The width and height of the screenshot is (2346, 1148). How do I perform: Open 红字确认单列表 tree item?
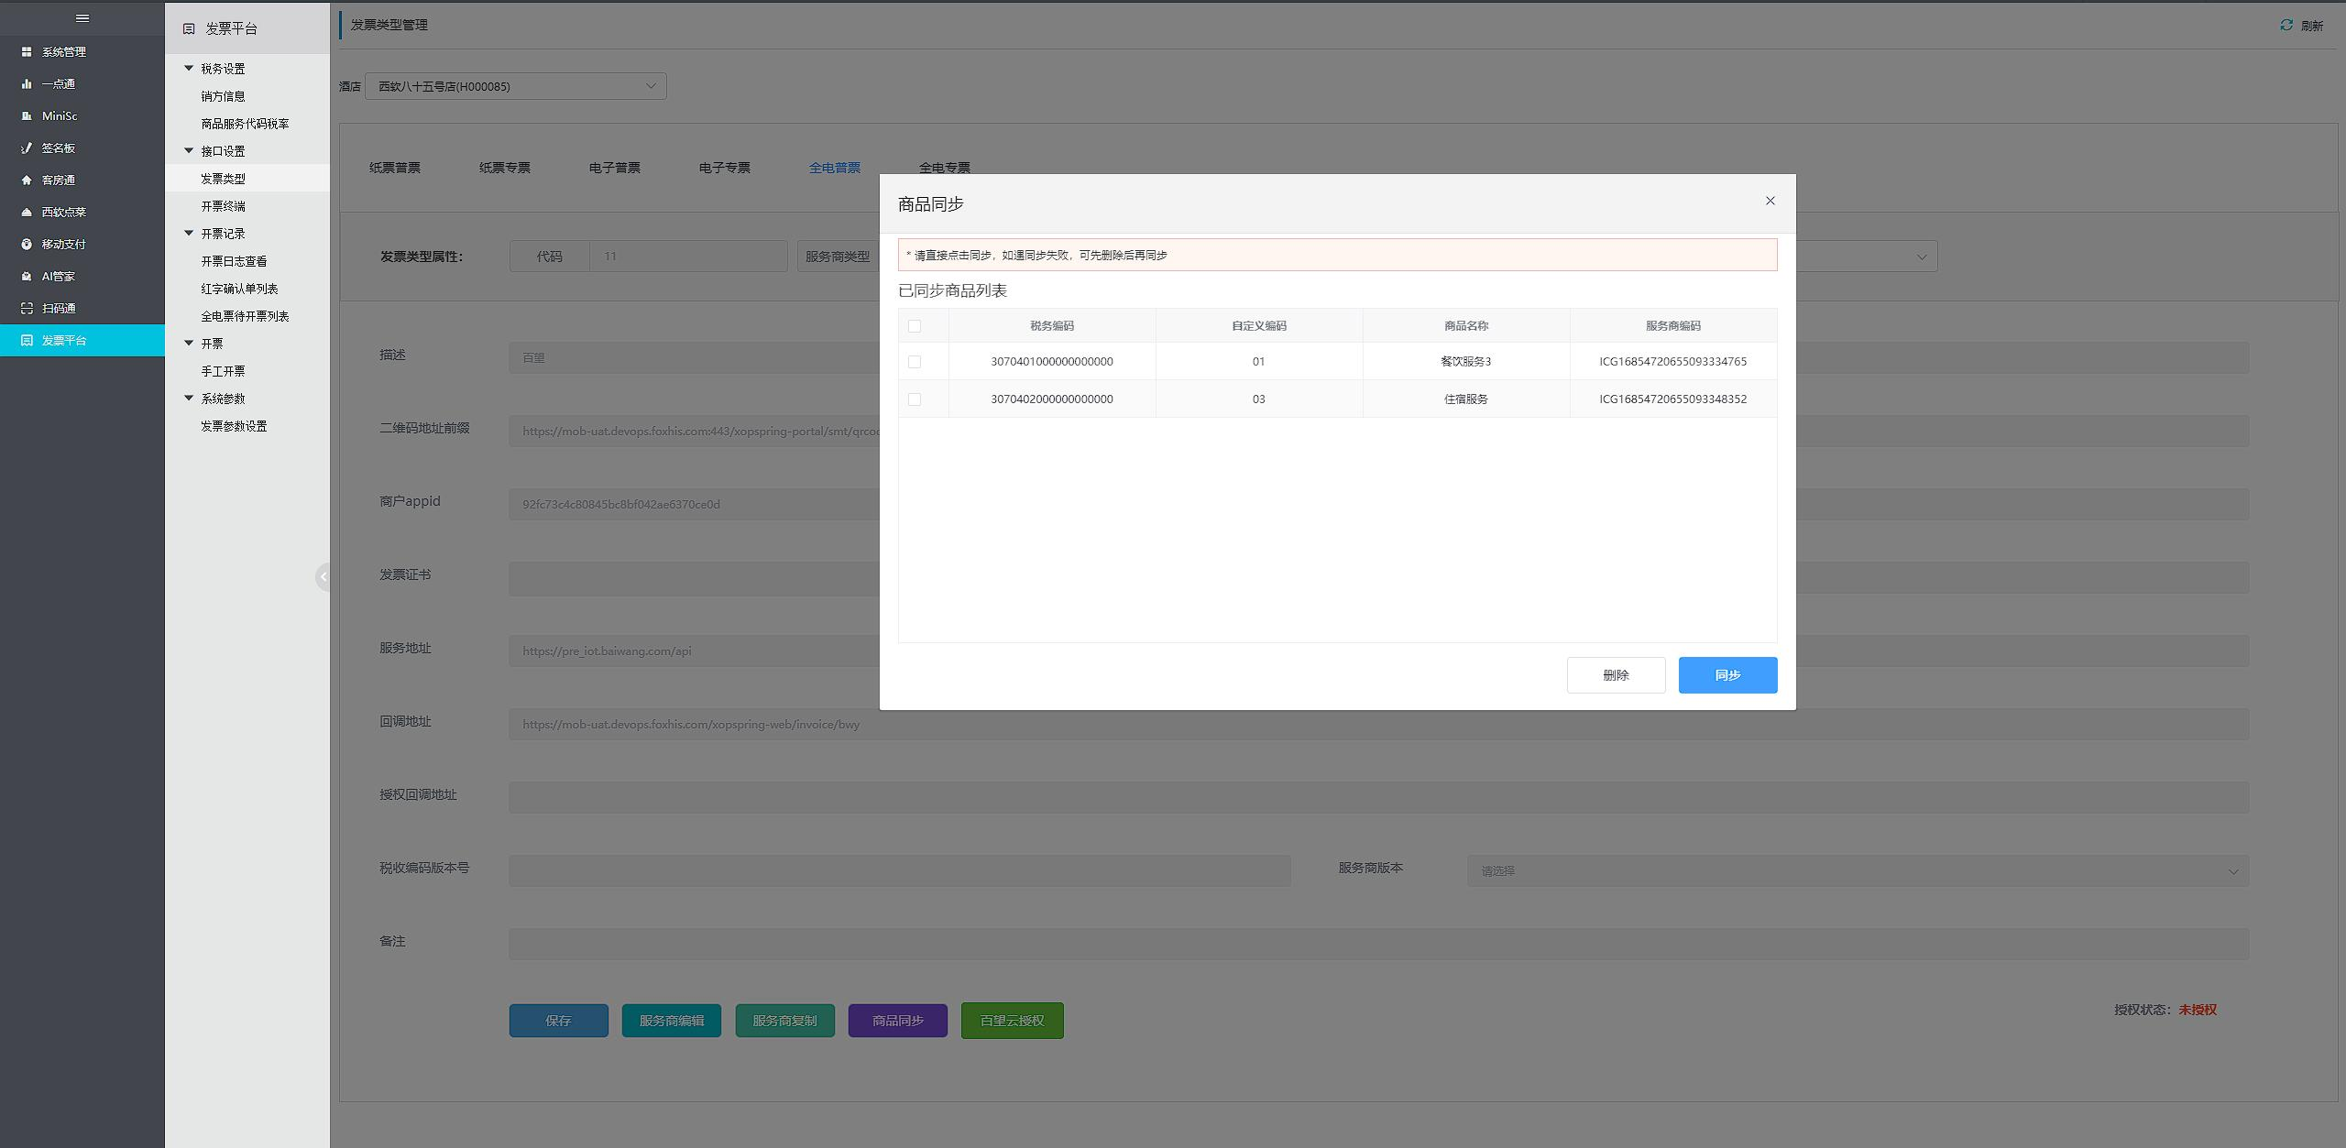(240, 289)
